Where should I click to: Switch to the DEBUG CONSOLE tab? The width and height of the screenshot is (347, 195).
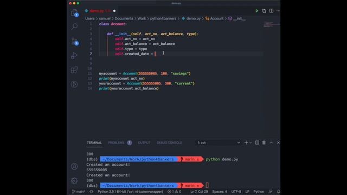click(169, 142)
